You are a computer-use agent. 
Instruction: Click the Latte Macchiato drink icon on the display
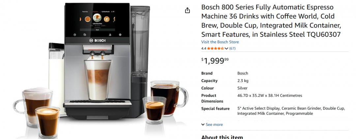point(97,17)
